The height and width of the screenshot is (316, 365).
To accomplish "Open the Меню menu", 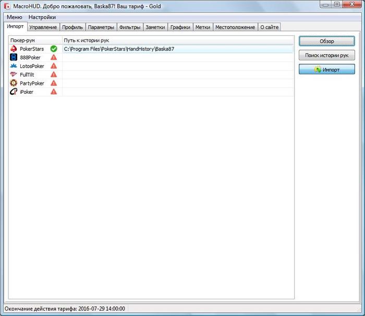I will coord(15,17).
